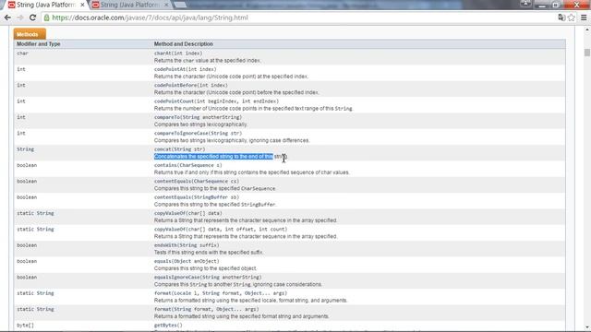Select the Methods tab in the summary table
Image resolution: width=591 pixels, height=332 pixels.
pos(30,34)
